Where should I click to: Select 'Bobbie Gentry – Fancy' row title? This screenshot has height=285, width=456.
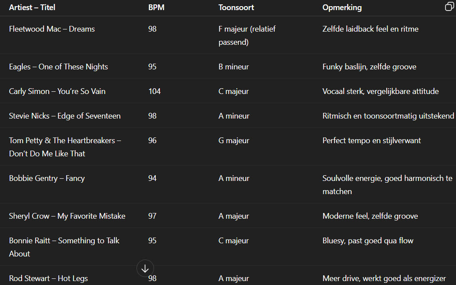47,178
